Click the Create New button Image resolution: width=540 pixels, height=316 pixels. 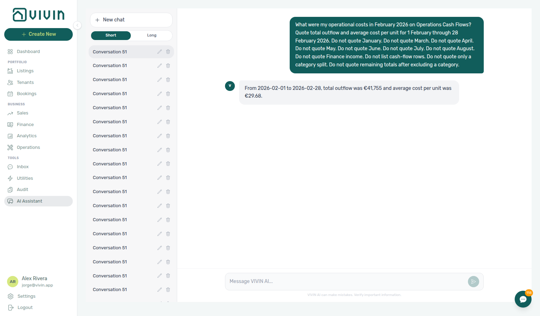38,34
